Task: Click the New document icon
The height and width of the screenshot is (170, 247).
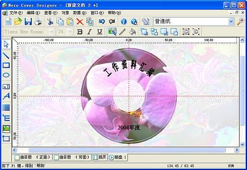Action: 8,22
